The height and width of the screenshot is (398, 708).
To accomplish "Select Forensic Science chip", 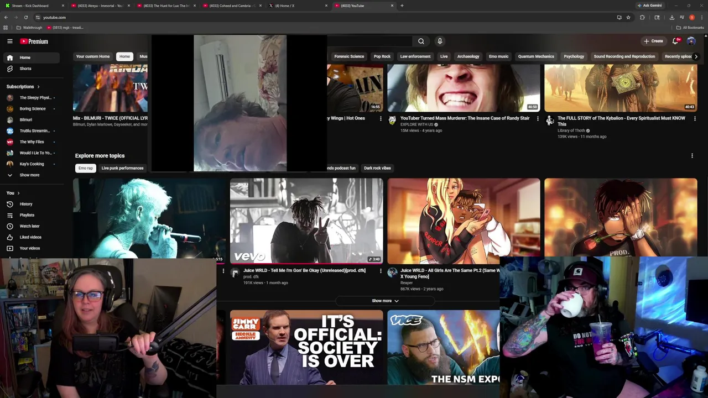I will (x=349, y=56).
